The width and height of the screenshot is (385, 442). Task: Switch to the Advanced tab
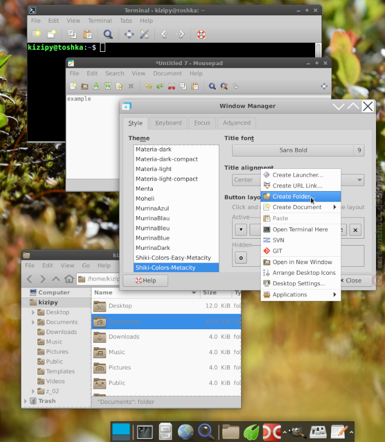click(x=236, y=123)
